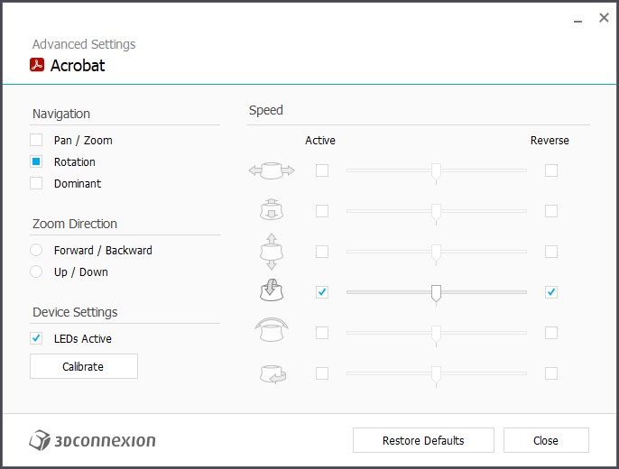Click the Acrobat application icon
This screenshot has width=619, height=469.
pos(37,65)
